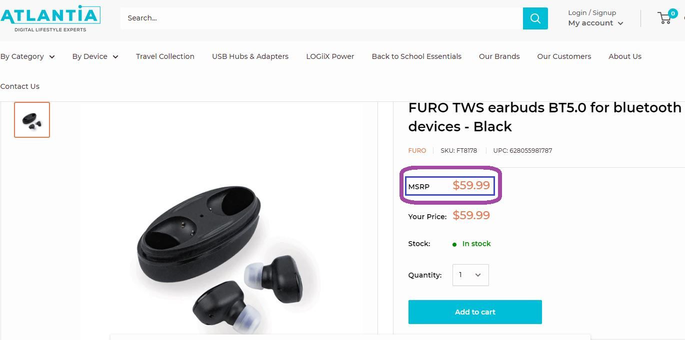685x340 pixels.
Task: Open USB Hubs & Adapters page
Action: tap(250, 56)
